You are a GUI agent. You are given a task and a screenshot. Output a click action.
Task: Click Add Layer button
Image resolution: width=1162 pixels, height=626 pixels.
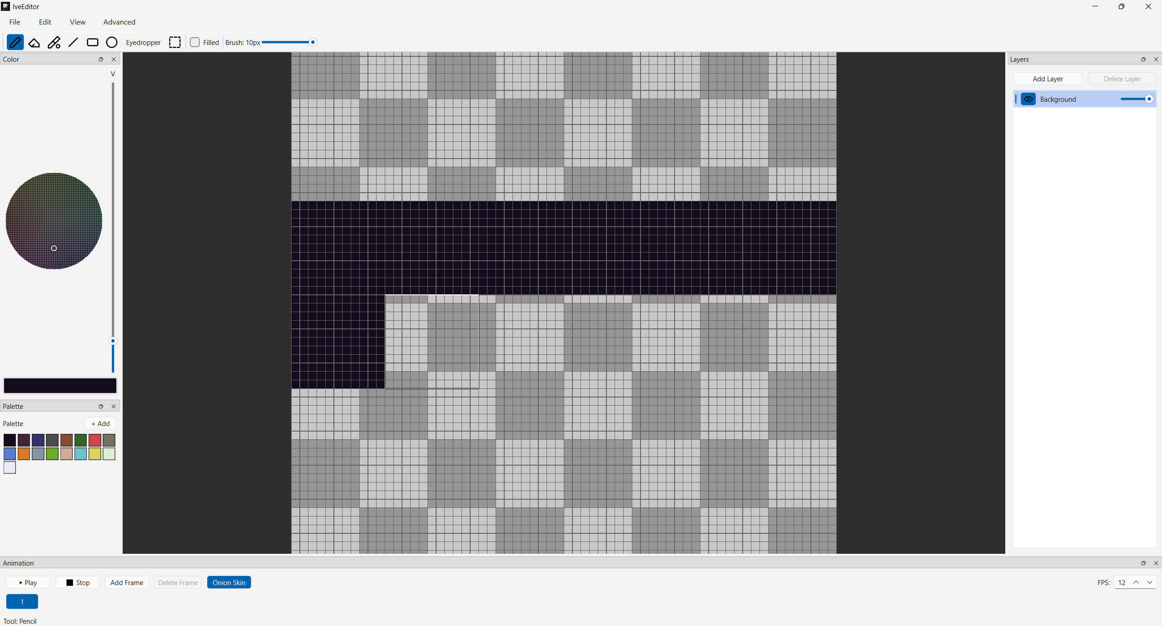click(x=1048, y=79)
